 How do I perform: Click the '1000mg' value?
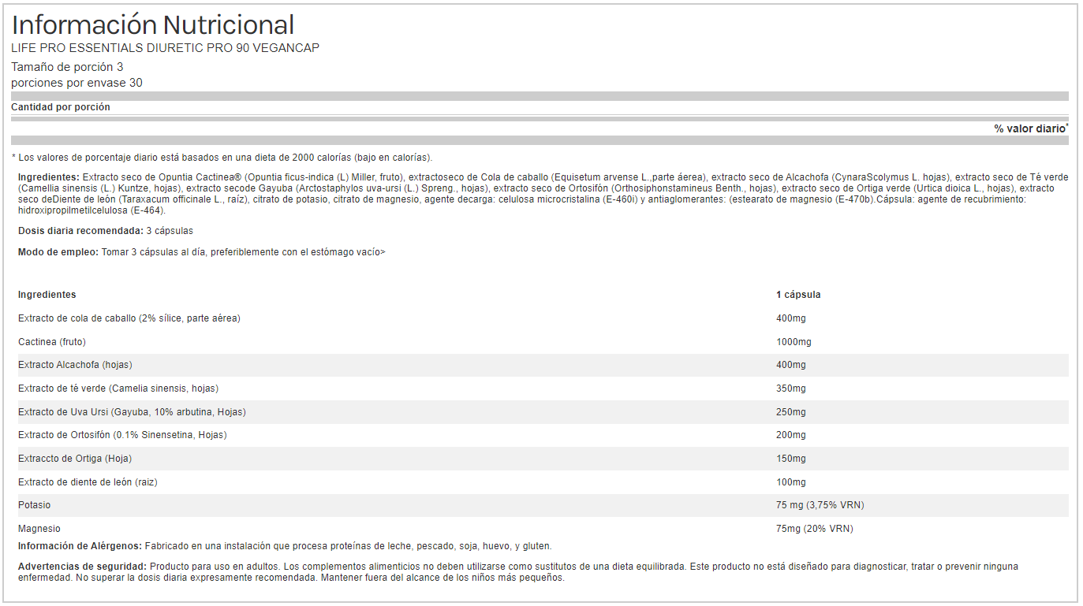(x=794, y=342)
